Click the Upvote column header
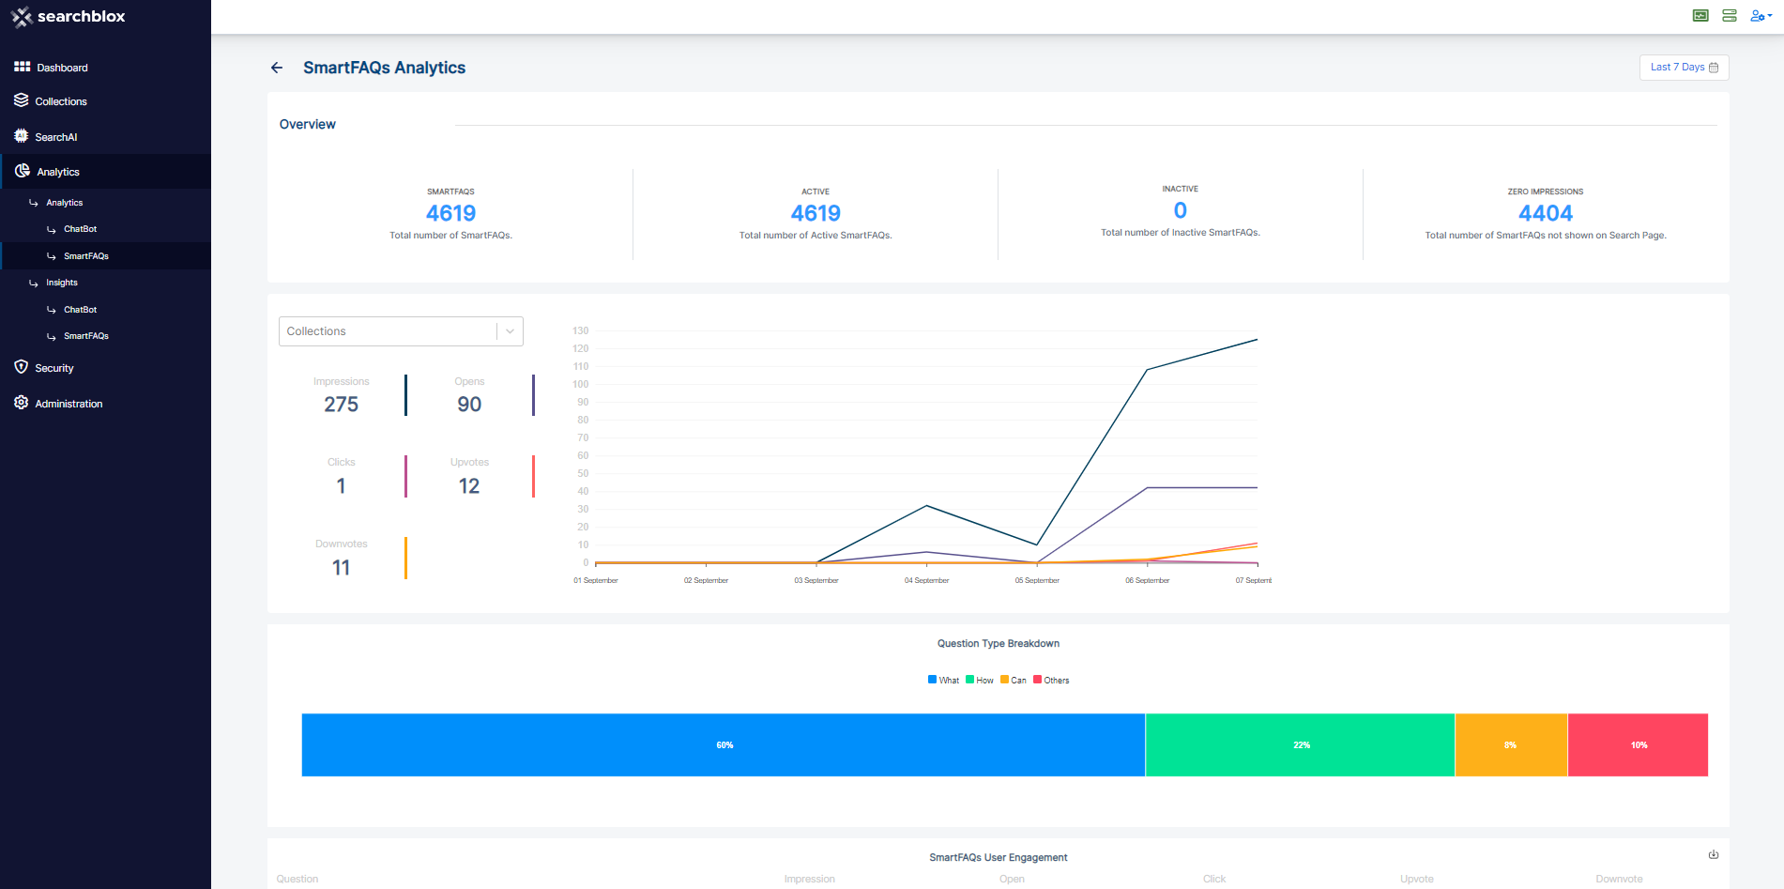1784x889 pixels. coord(1417,880)
